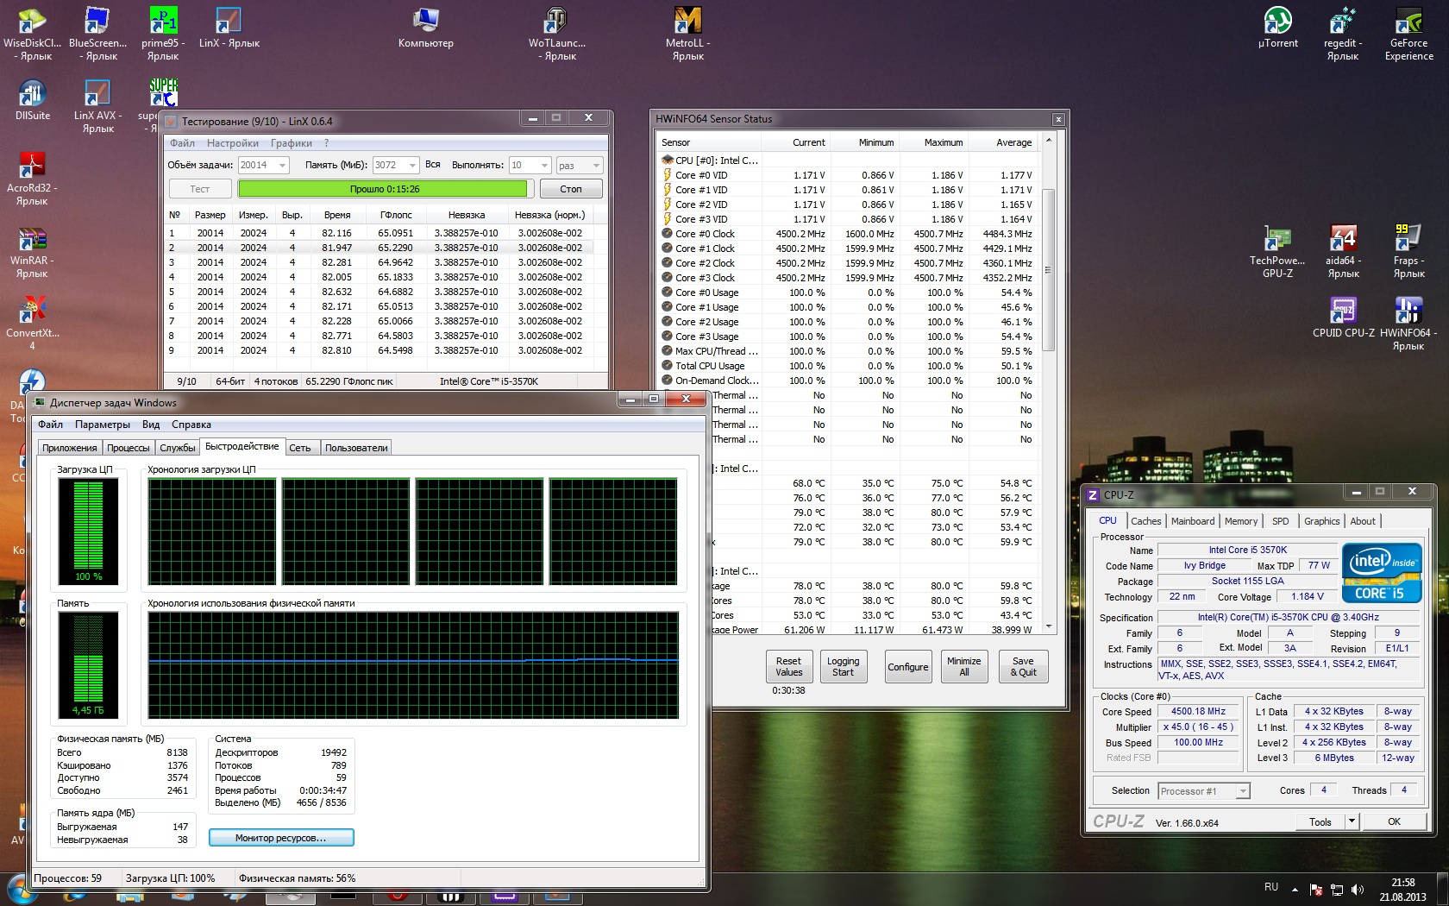Open the DllSuite desktop icon

(32, 100)
